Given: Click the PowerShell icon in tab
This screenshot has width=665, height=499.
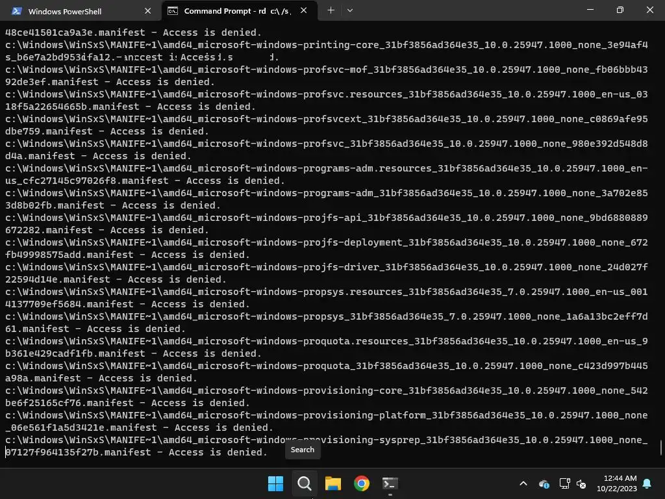Looking at the screenshot, I should [16, 11].
